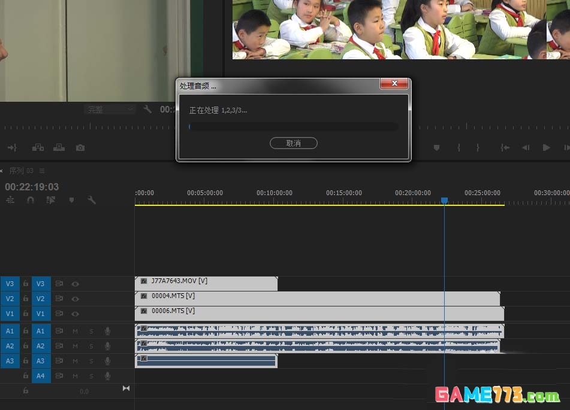Click the program monitor video preview
The width and height of the screenshot is (570, 410).
[x=401, y=29]
